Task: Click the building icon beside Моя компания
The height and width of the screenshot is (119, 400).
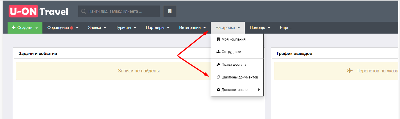Action: click(218, 39)
